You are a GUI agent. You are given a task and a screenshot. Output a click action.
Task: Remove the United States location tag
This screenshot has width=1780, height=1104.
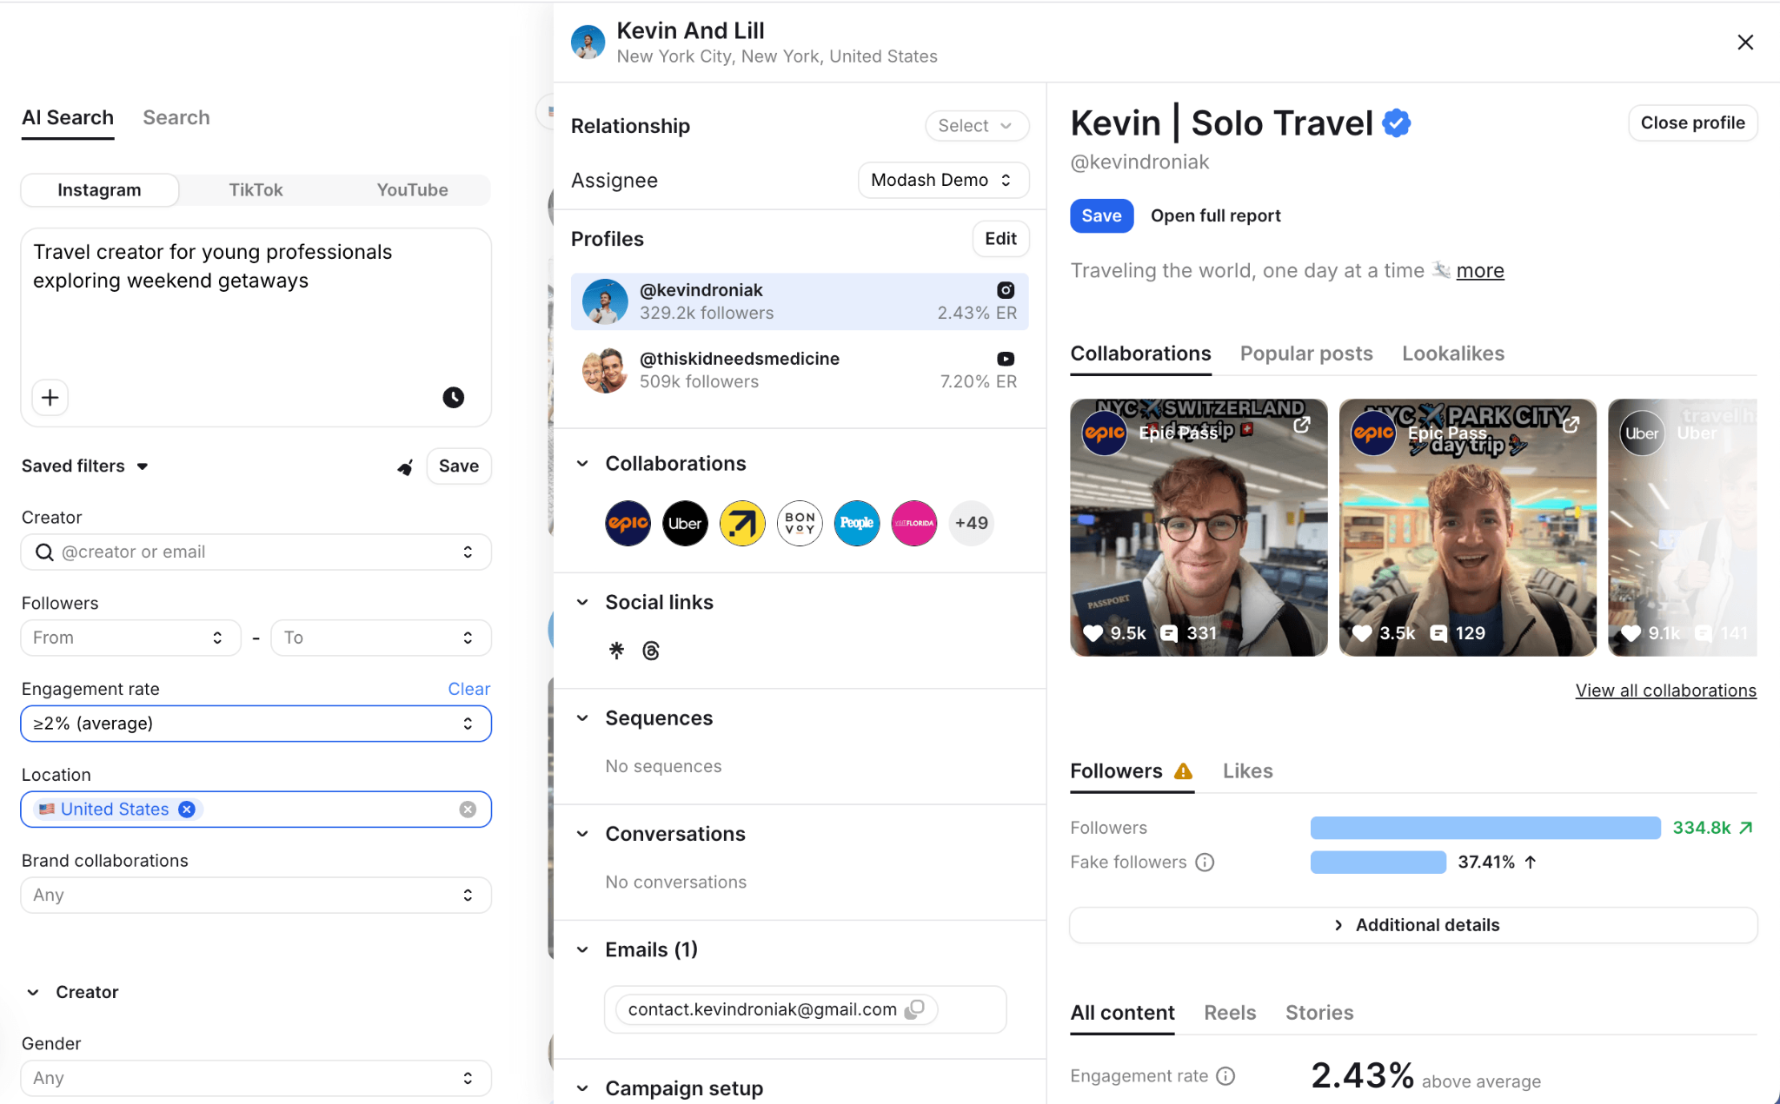pos(187,810)
